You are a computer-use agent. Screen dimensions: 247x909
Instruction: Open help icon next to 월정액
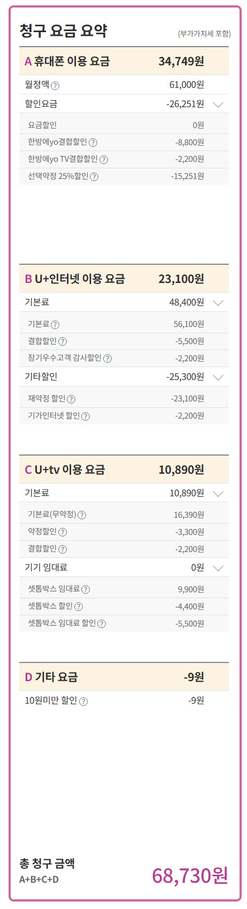(x=55, y=85)
